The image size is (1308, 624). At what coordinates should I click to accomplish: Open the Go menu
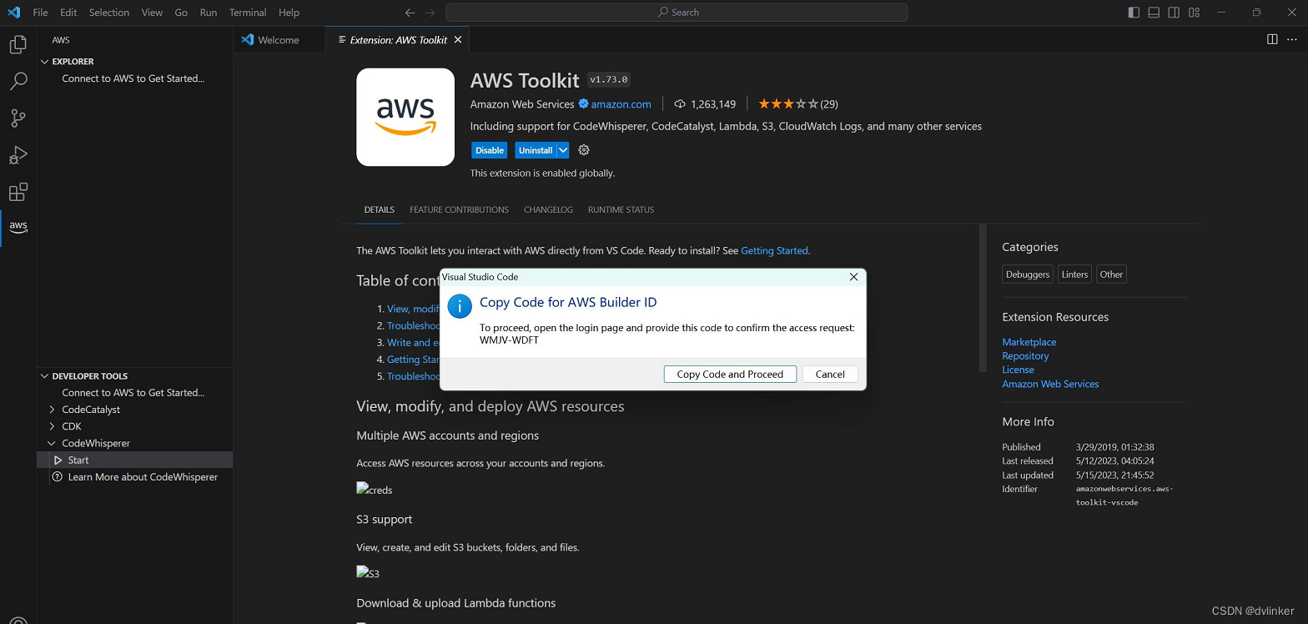point(181,13)
